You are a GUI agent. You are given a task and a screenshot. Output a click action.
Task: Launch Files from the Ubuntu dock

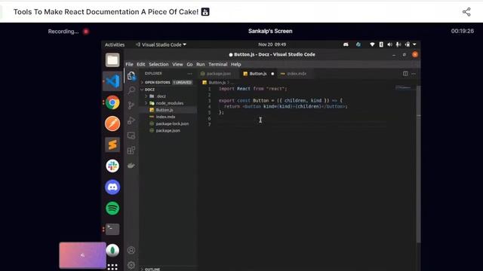point(112,60)
